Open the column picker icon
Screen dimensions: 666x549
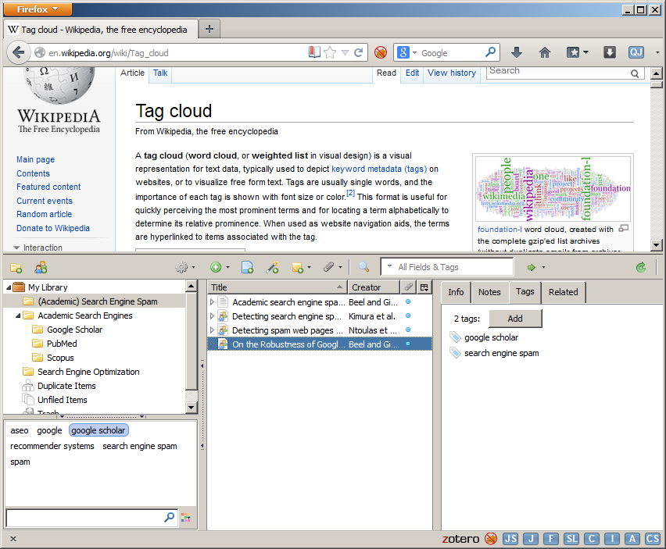(x=424, y=287)
